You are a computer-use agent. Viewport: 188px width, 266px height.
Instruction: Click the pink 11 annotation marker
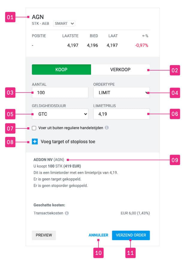(130, 253)
